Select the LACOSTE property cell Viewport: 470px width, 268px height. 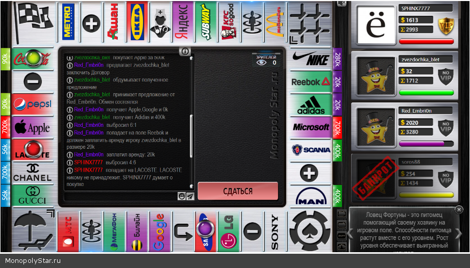pyautogui.click(x=33, y=150)
